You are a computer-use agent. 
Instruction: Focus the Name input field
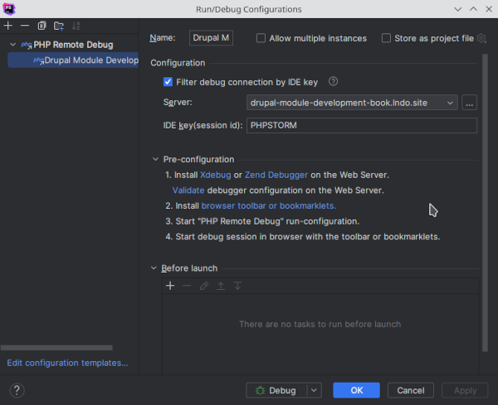(211, 38)
